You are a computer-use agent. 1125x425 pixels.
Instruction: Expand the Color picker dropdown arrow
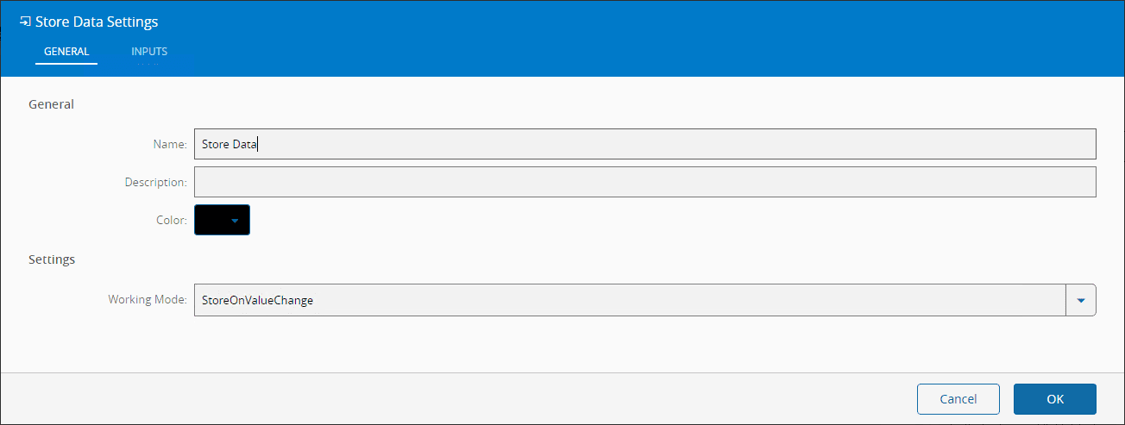[x=235, y=221]
